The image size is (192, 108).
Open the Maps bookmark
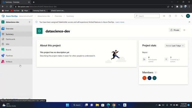[25, 11]
